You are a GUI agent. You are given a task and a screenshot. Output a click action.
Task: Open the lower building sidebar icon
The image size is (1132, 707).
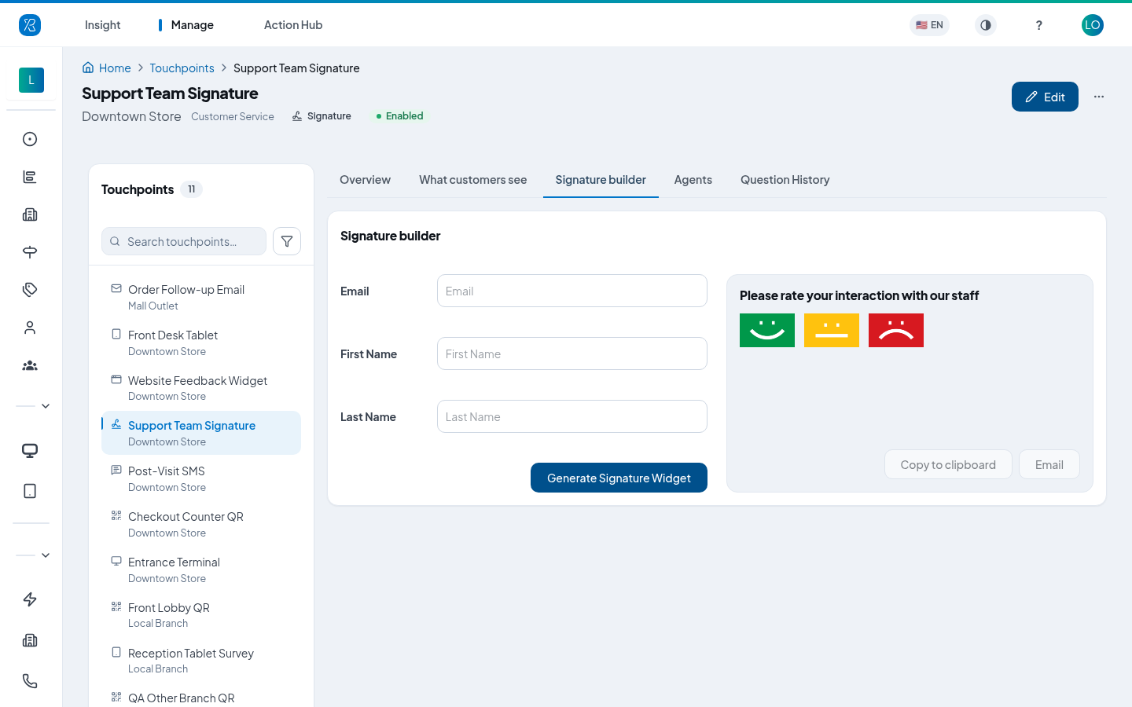tap(30, 640)
